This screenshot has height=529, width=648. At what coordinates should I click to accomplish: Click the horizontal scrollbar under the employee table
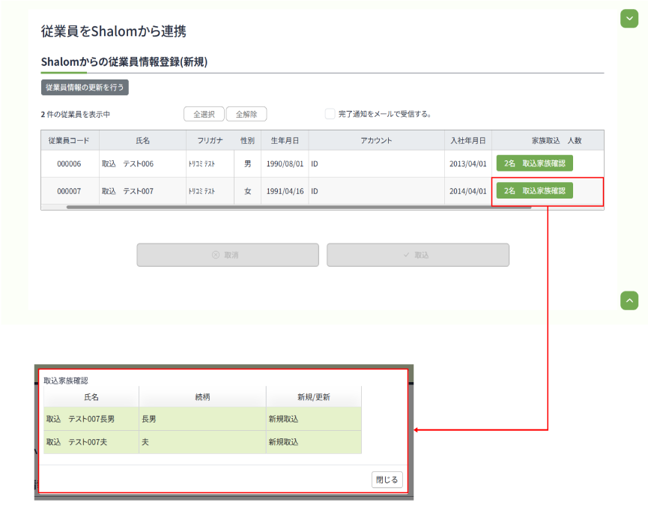[300, 207]
